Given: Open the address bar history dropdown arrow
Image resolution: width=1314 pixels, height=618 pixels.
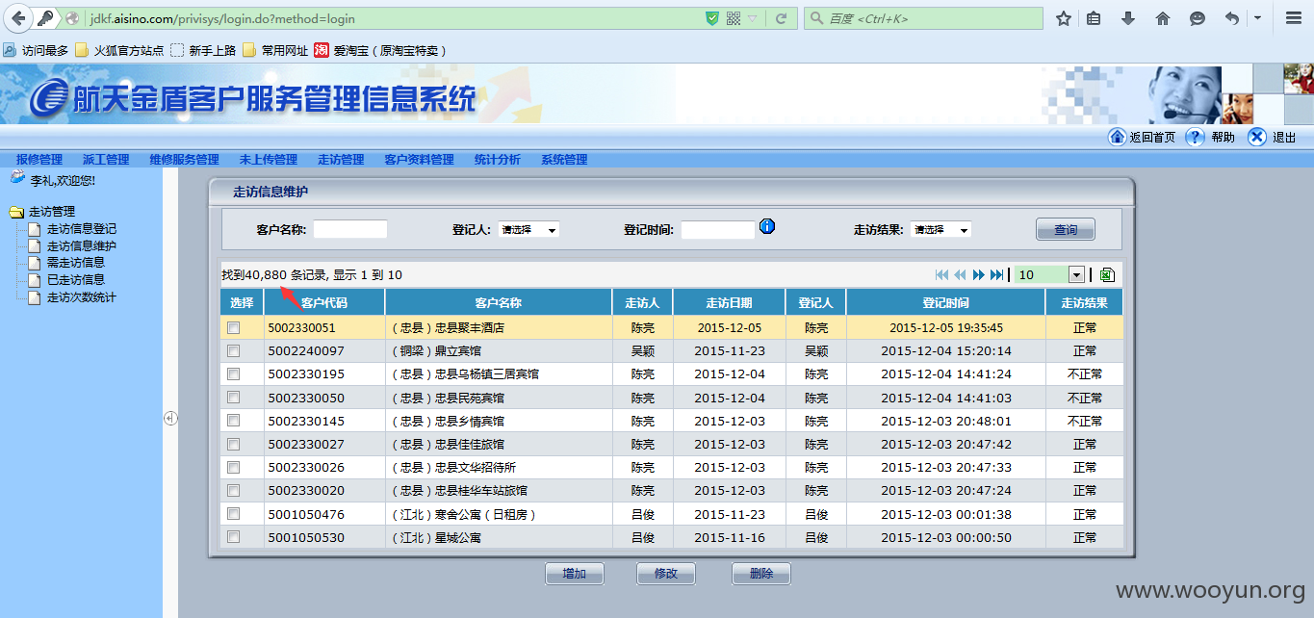Looking at the screenshot, I should click(x=753, y=18).
